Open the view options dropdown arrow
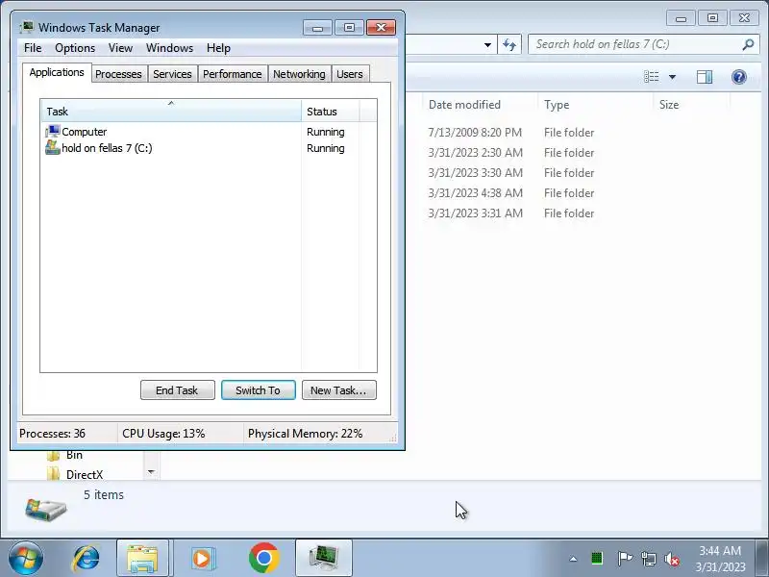 [672, 77]
